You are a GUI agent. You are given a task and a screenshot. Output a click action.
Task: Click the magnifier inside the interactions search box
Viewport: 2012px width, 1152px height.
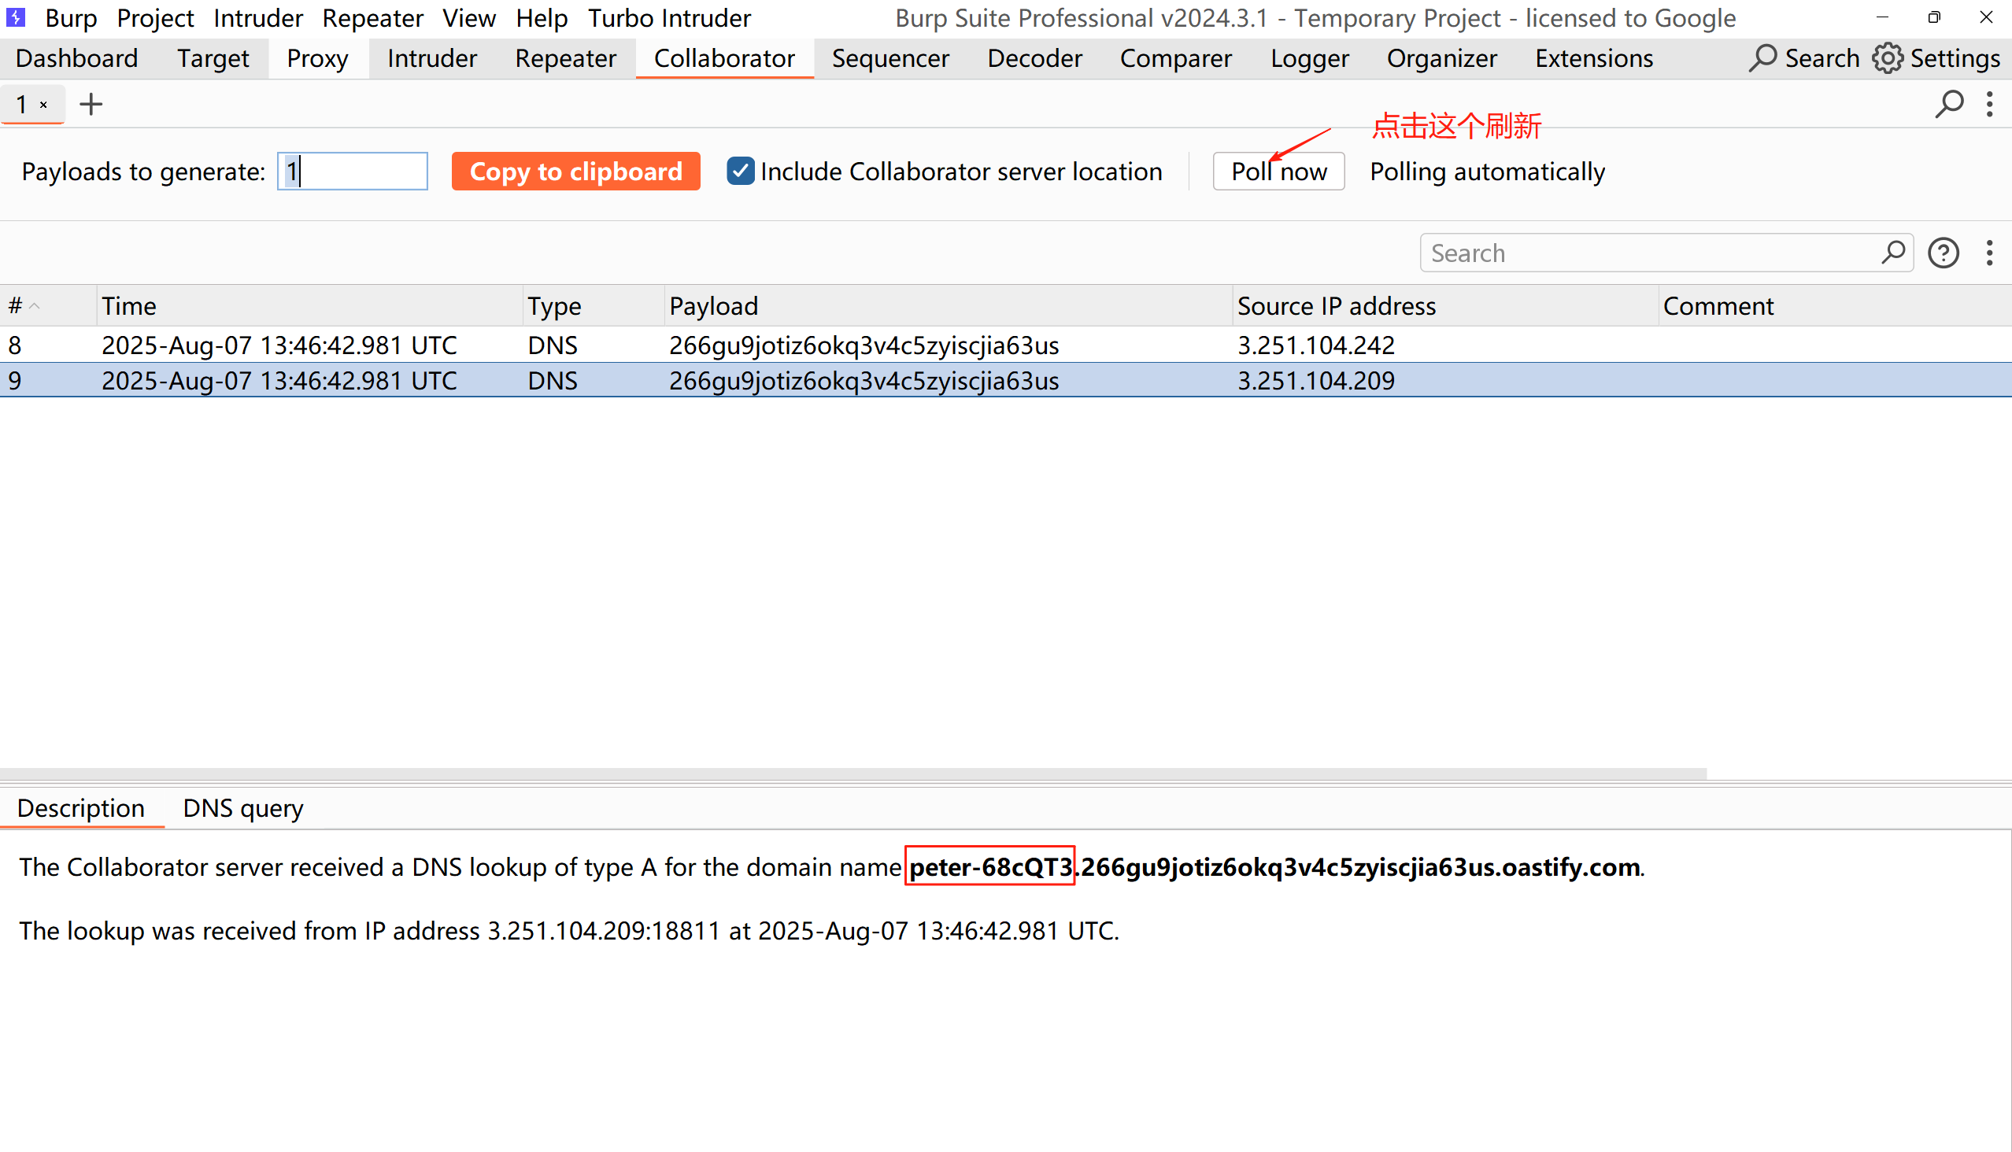pyautogui.click(x=1892, y=253)
